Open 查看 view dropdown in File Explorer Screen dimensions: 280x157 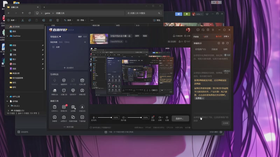click(x=82, y=20)
